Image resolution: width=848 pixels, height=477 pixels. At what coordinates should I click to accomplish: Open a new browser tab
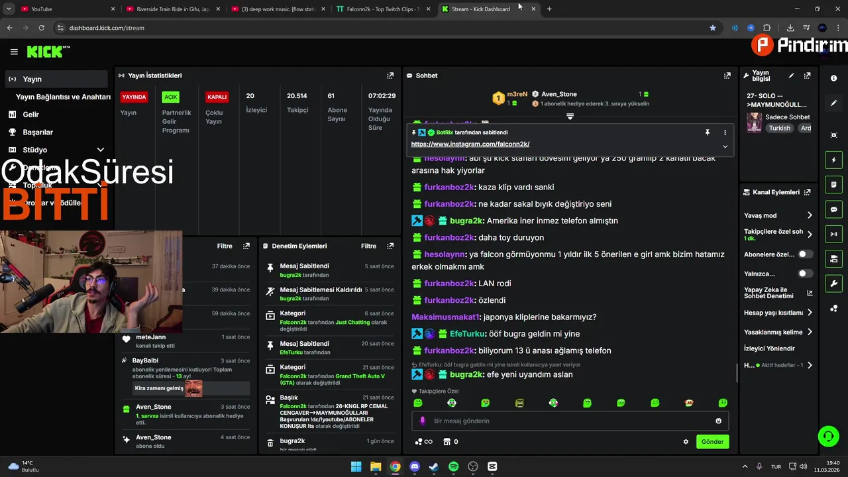(549, 9)
